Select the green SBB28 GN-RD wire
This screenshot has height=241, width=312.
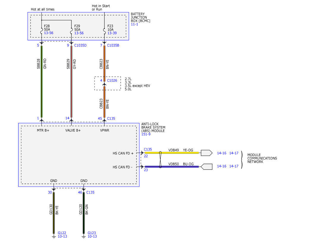pyautogui.click(x=42, y=82)
